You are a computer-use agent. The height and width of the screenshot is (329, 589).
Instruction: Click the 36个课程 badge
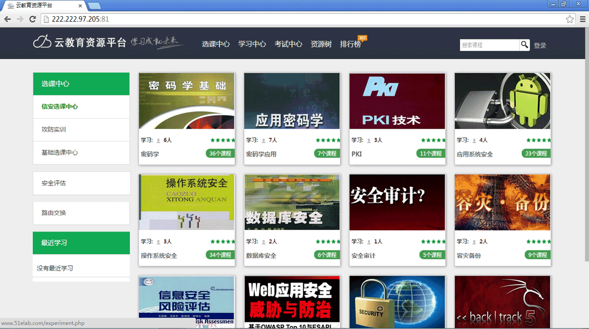220,153
